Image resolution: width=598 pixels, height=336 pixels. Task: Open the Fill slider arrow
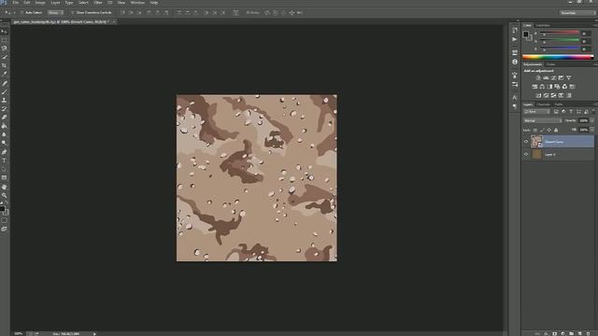[592, 130]
